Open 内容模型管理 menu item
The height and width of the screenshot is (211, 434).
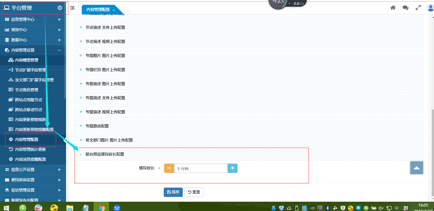click(33, 60)
